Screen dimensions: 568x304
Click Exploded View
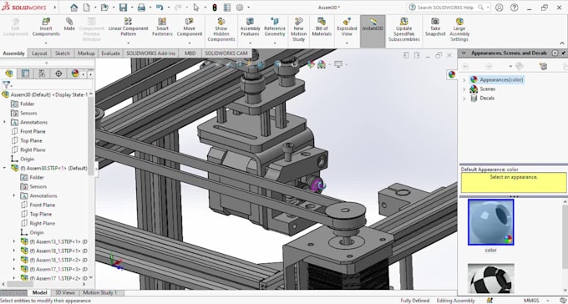(347, 28)
